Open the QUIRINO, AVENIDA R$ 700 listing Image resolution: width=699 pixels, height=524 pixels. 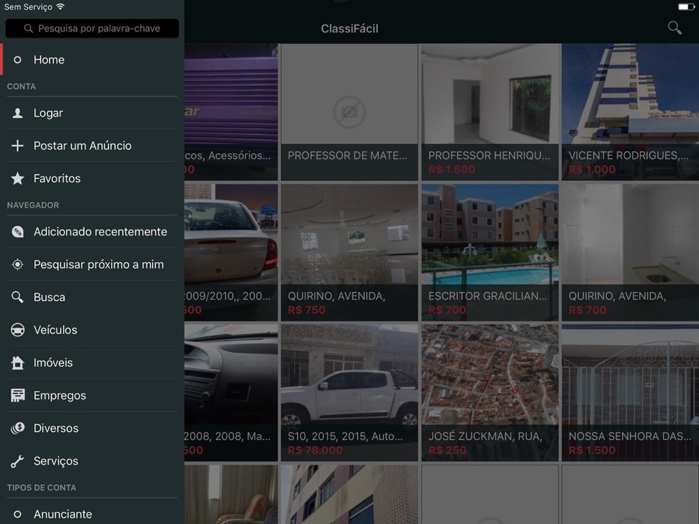click(630, 253)
